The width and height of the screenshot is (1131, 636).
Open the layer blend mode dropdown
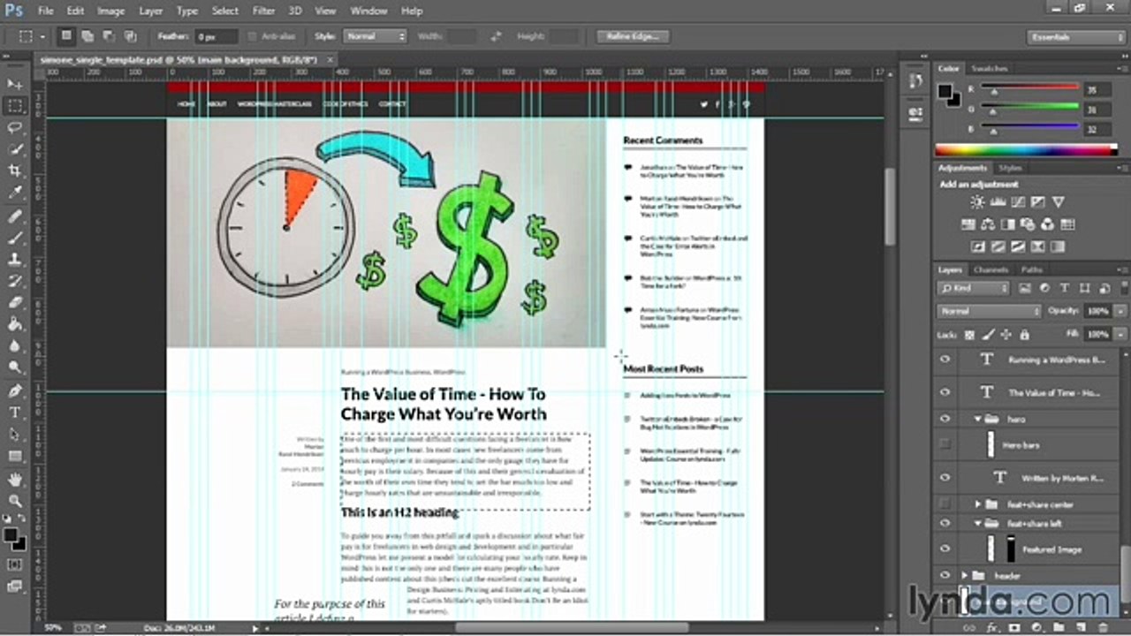[x=990, y=311]
